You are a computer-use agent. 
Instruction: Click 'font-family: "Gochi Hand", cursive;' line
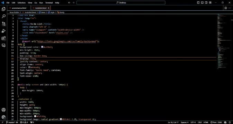click(40, 70)
